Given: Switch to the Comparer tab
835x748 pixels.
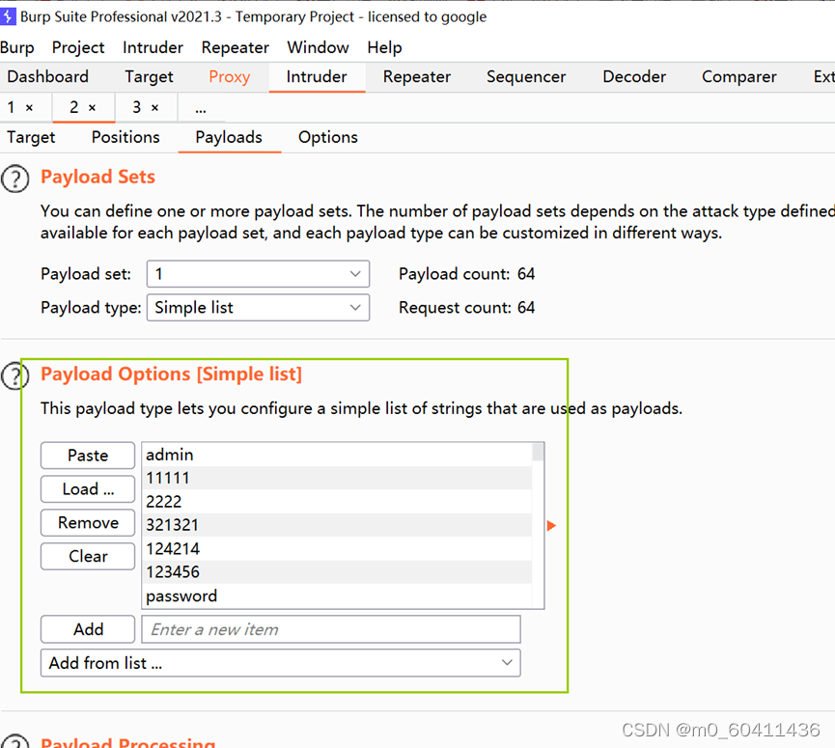Looking at the screenshot, I should [x=739, y=76].
